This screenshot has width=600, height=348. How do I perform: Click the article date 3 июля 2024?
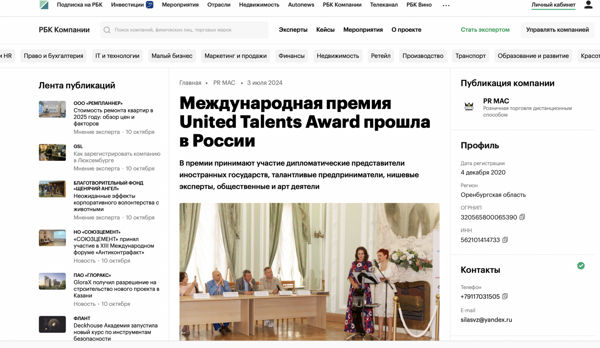265,83
